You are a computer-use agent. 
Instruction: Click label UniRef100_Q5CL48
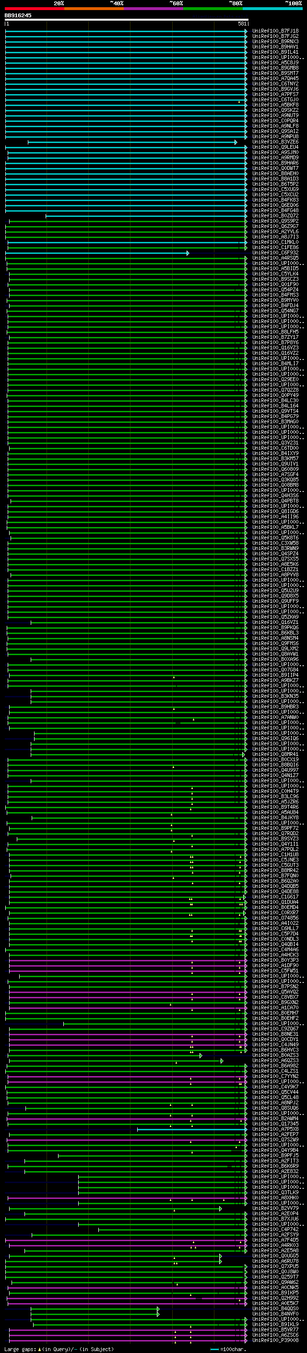pos(275,1097)
